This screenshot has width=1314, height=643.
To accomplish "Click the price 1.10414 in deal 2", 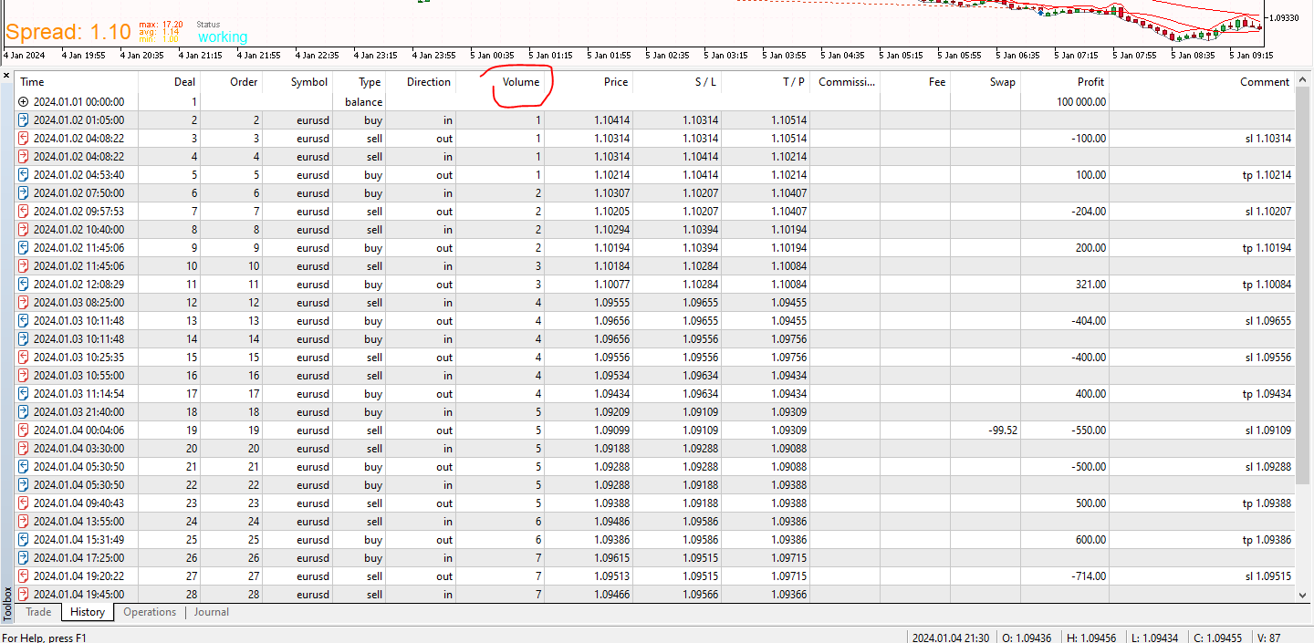I will 611,120.
